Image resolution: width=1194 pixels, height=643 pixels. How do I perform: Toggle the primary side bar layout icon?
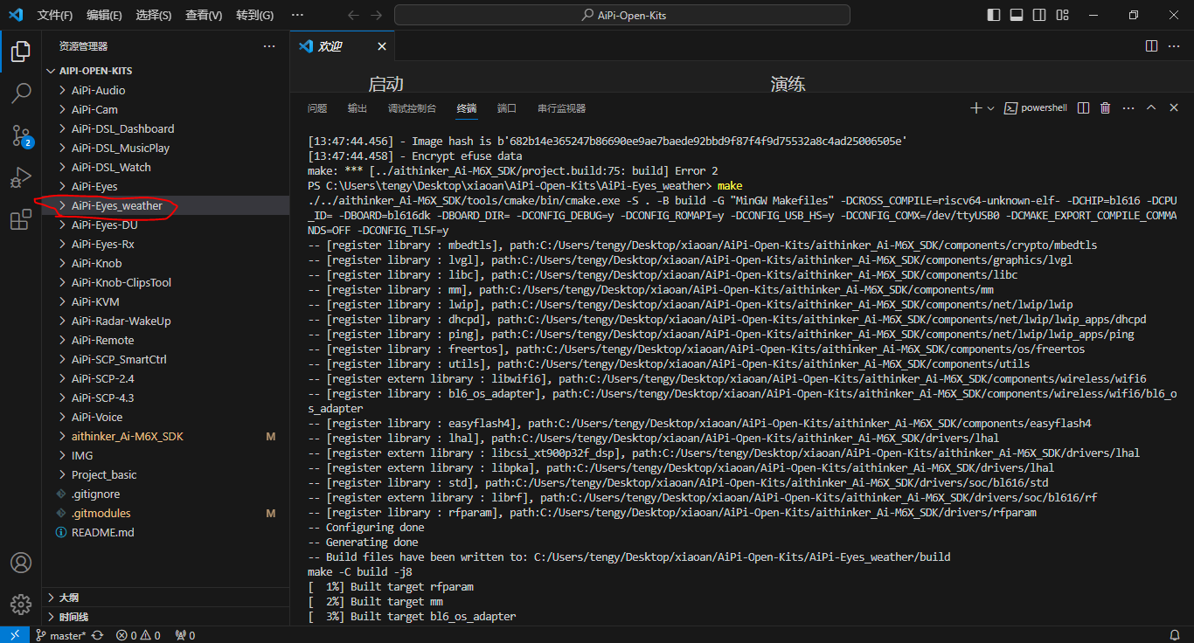[994, 15]
